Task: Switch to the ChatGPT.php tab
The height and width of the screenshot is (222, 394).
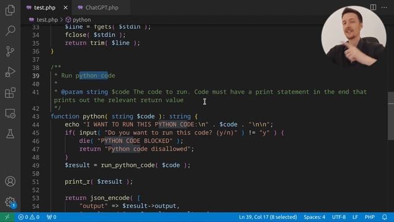Action: 101,7
